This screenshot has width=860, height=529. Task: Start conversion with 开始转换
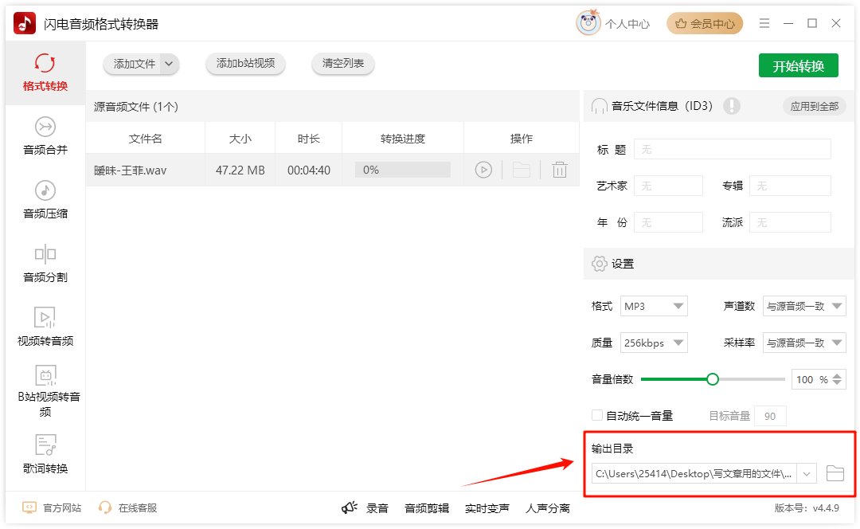tap(799, 66)
